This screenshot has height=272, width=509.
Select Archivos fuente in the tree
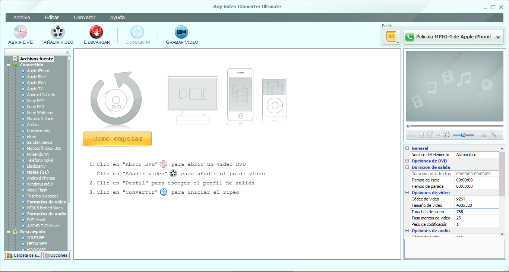(x=37, y=59)
